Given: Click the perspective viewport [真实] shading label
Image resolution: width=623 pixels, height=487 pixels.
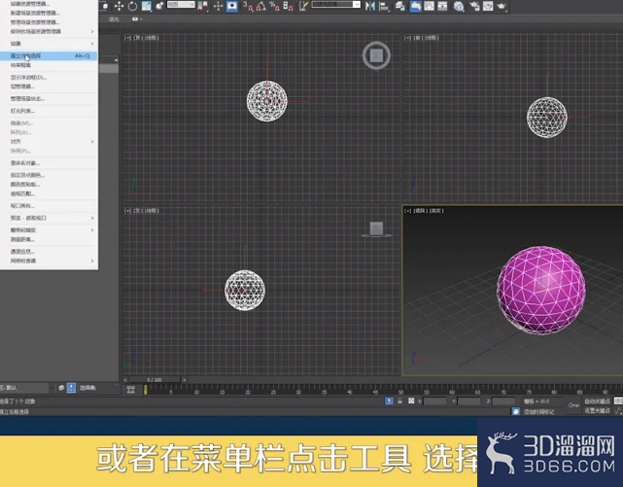Looking at the screenshot, I should [x=436, y=211].
